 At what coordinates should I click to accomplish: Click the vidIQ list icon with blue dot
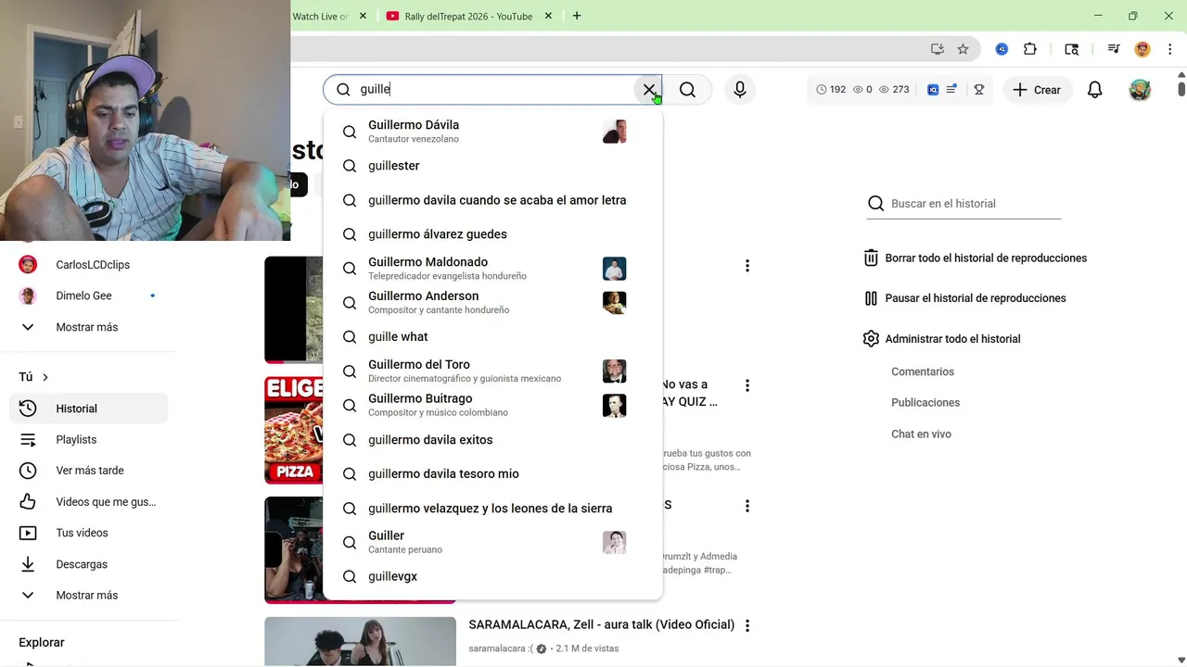(952, 90)
